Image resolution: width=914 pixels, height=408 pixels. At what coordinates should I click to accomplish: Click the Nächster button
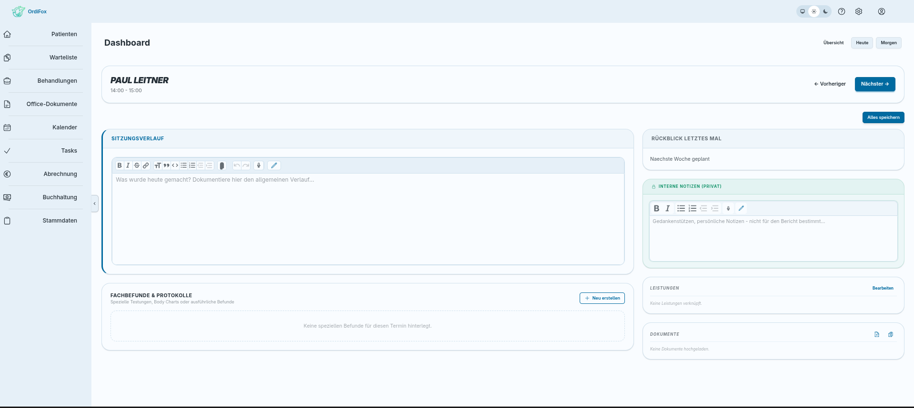pyautogui.click(x=875, y=84)
